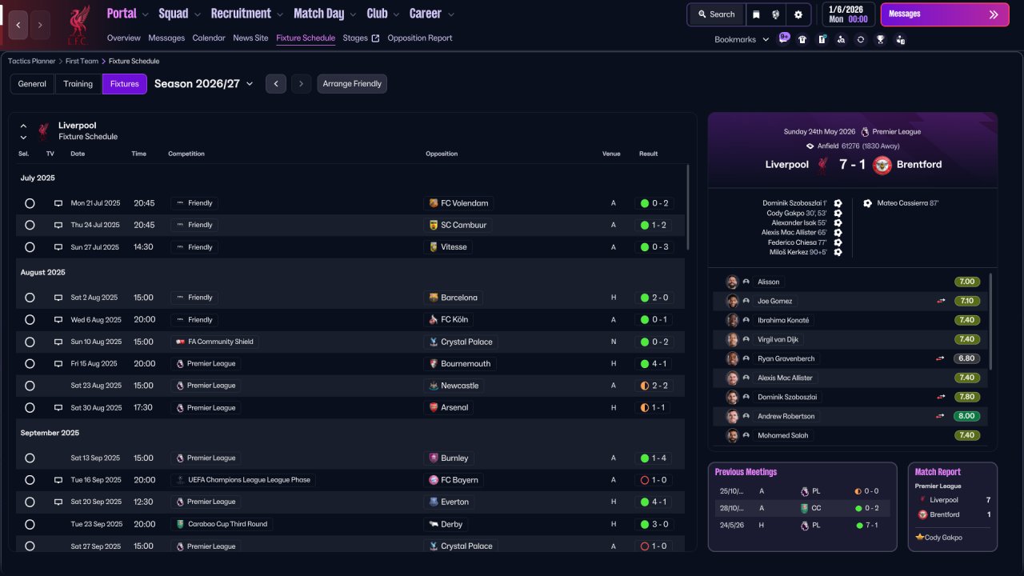
Task: Click the Tactics Planner breadcrumb link
Action: pos(32,61)
